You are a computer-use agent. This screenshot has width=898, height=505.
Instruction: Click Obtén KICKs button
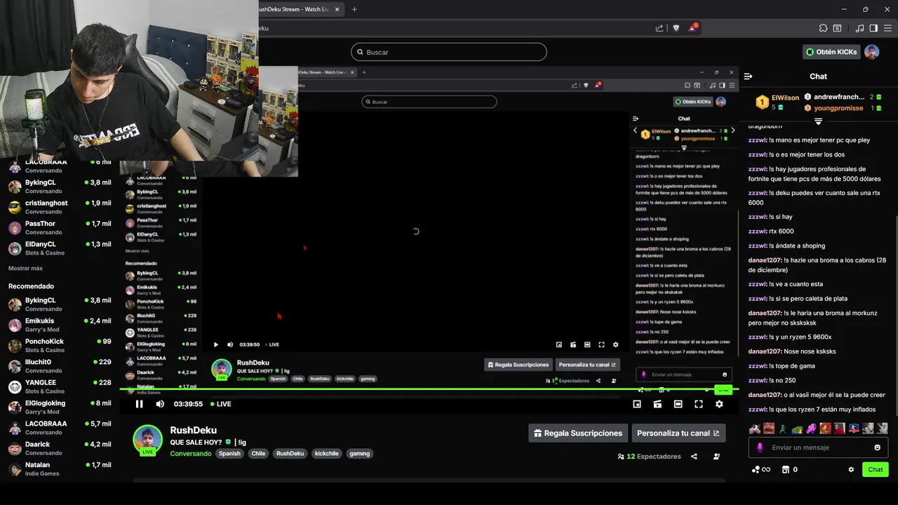click(x=831, y=52)
